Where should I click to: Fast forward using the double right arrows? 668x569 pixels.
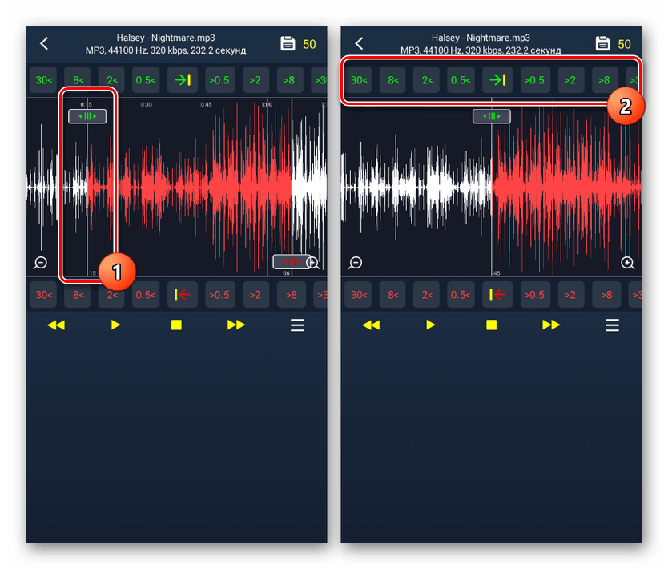click(235, 325)
